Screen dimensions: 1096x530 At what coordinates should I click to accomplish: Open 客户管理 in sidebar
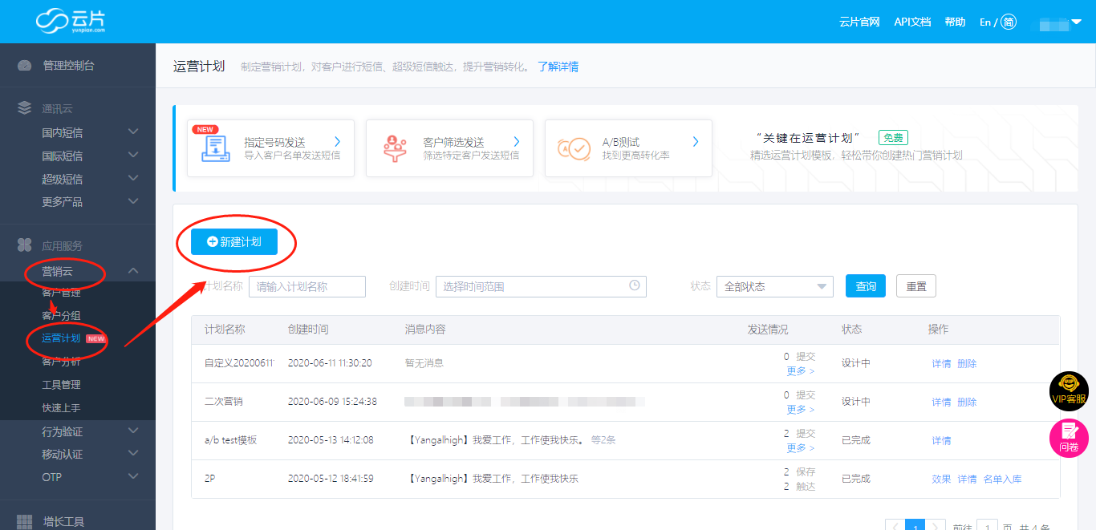[61, 293]
